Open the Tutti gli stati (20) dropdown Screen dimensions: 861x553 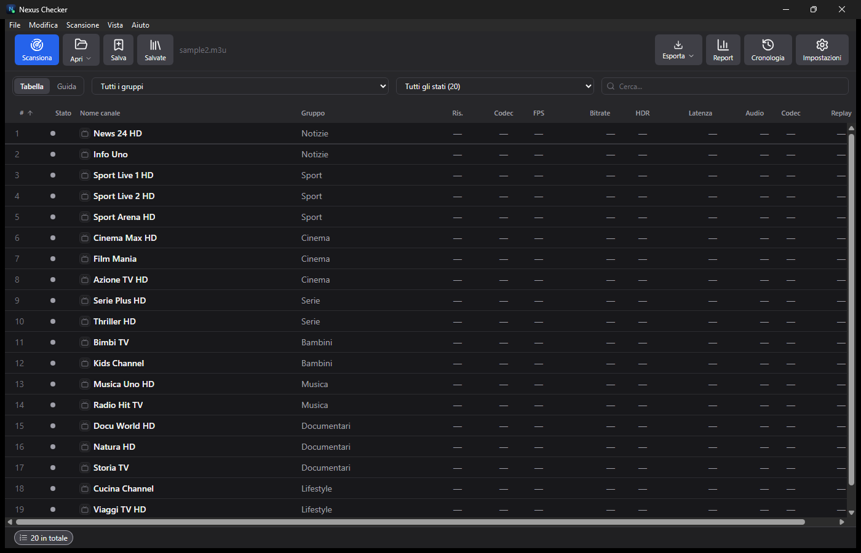coord(496,87)
